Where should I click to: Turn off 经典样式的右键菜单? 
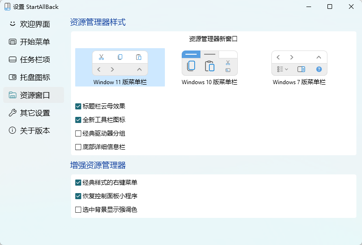78,183
